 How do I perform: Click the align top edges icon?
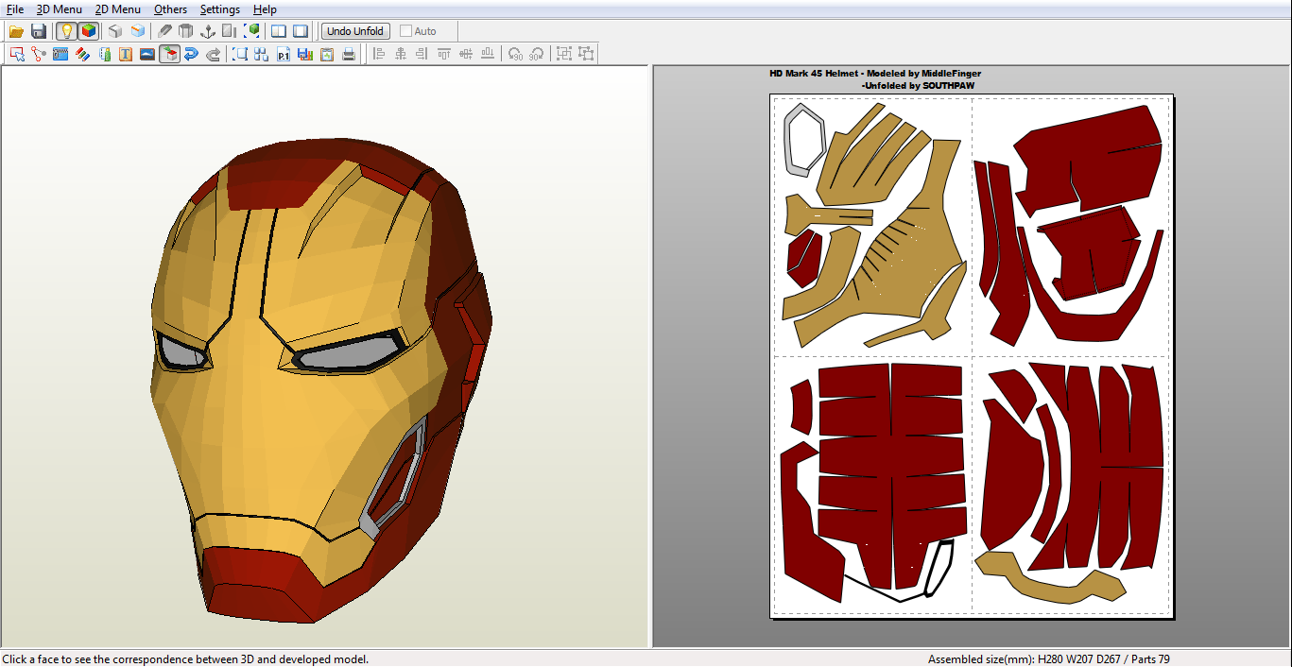[x=444, y=54]
